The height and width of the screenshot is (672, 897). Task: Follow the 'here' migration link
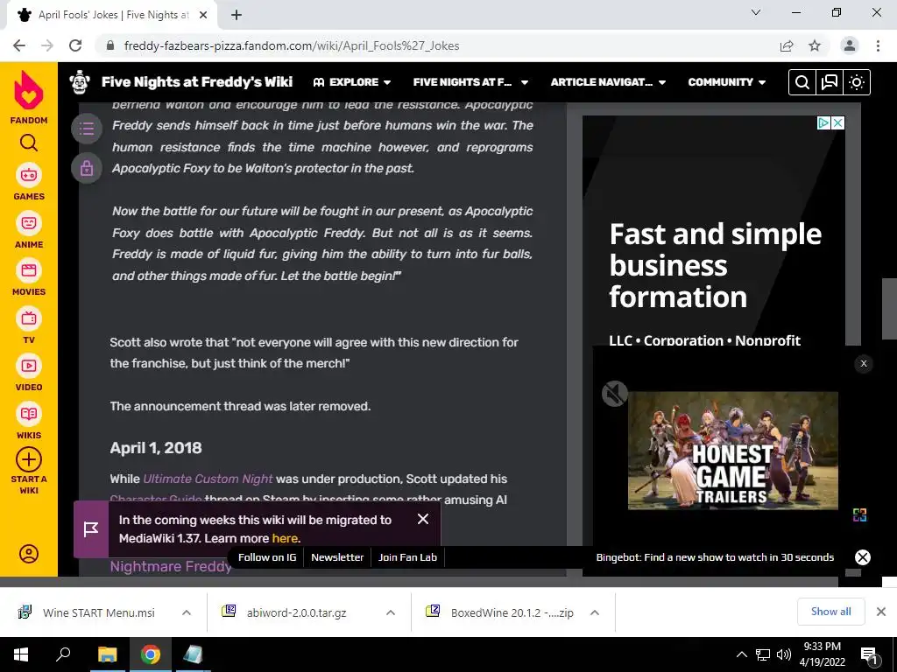tap(285, 538)
